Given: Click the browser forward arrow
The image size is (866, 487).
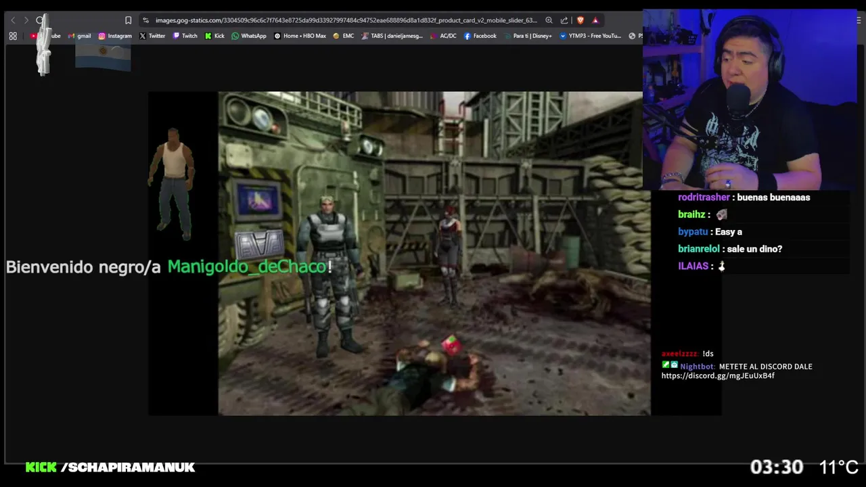Looking at the screenshot, I should click(26, 20).
